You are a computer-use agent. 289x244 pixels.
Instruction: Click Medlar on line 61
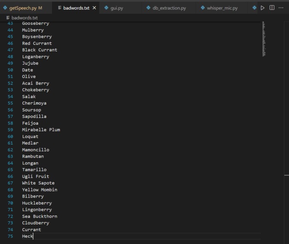pos(30,143)
